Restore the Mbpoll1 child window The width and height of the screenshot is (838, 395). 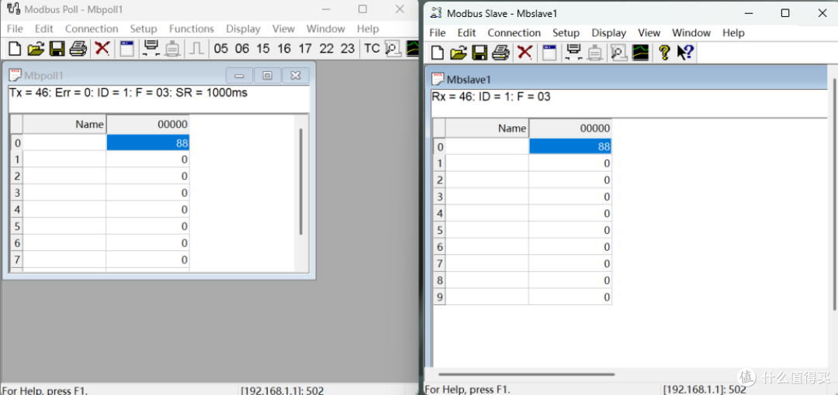(267, 76)
